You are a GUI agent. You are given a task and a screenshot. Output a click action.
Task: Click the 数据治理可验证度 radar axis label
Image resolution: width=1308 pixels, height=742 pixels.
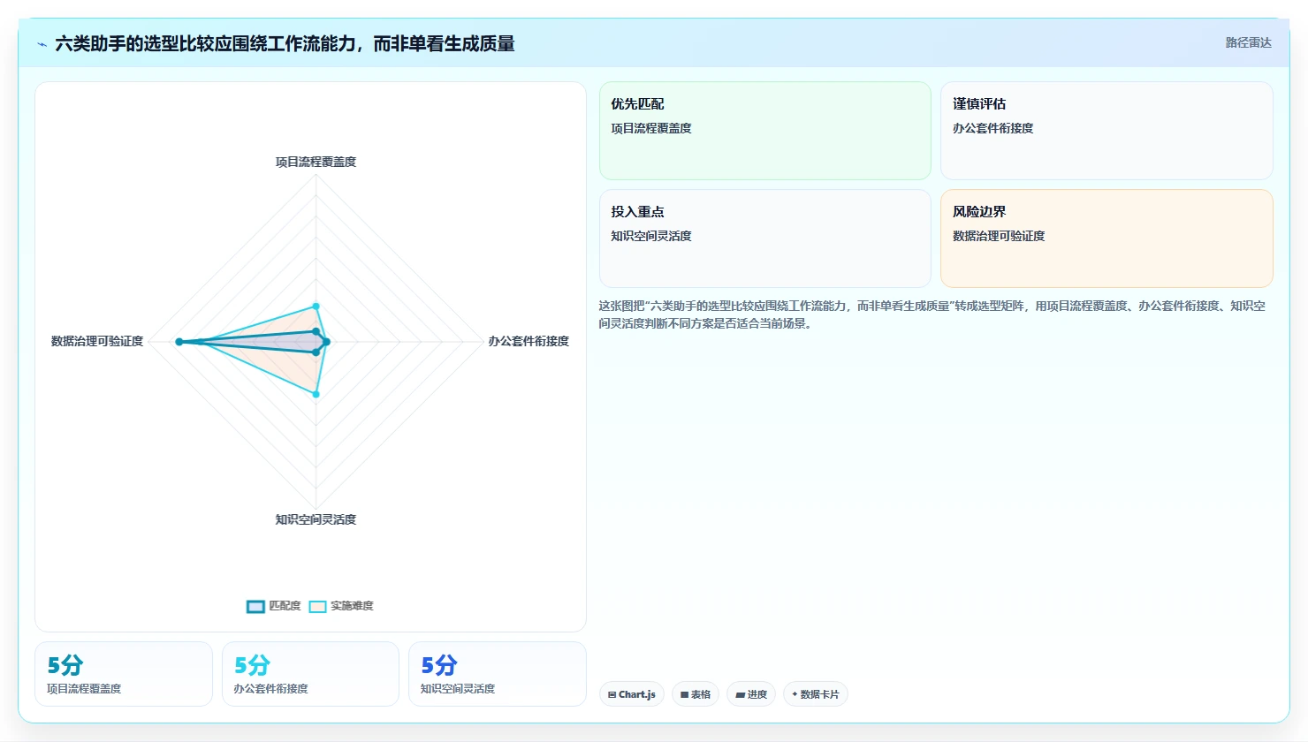[97, 341]
